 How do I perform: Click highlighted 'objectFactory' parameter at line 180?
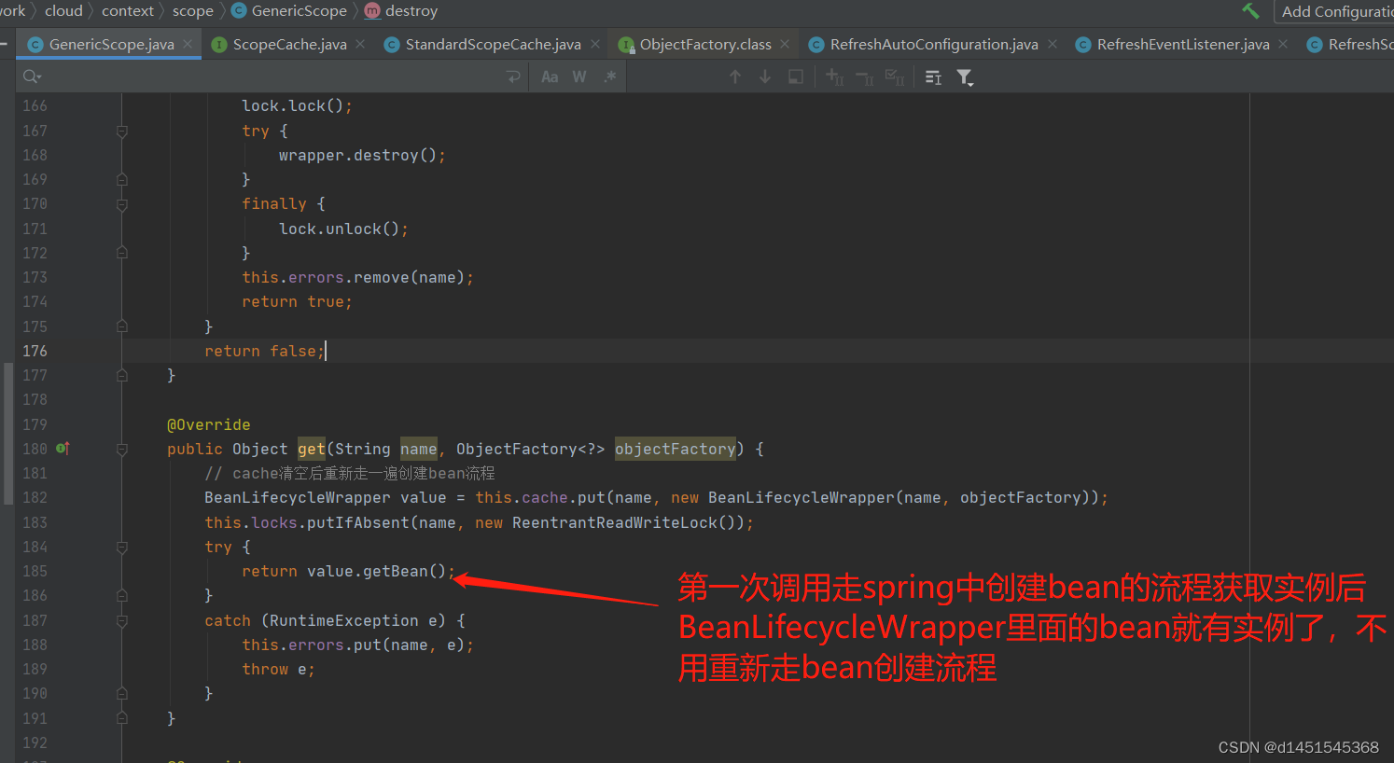pyautogui.click(x=675, y=449)
